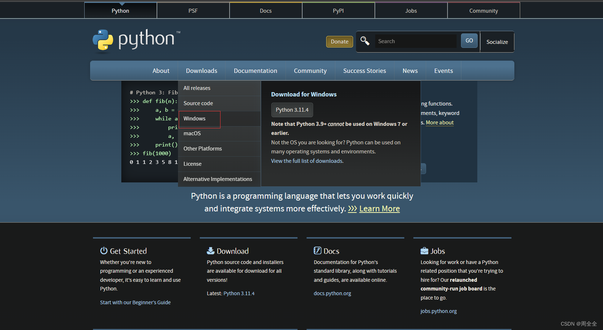Open the Community navigation menu
This screenshot has height=330, width=603.
pyautogui.click(x=310, y=71)
